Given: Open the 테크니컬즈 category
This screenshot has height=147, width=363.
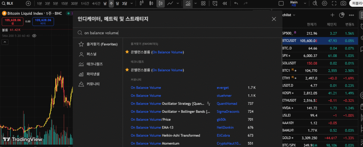Looking at the screenshot, I should (91, 64).
